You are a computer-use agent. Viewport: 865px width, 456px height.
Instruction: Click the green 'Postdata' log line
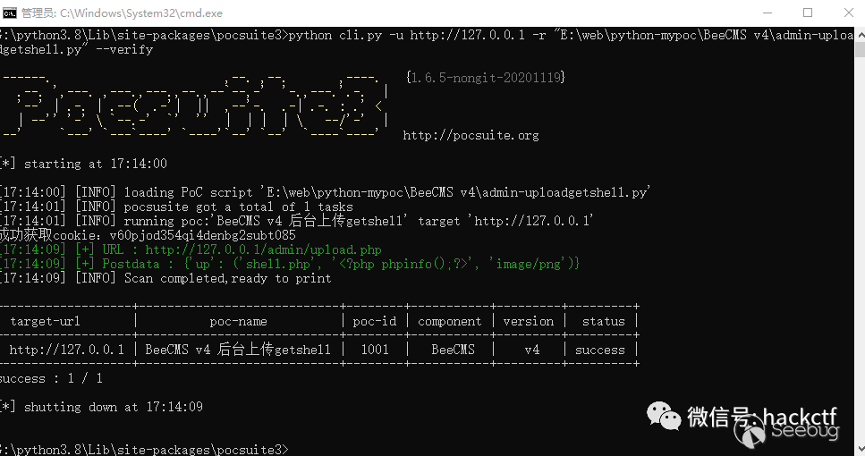pos(290,264)
